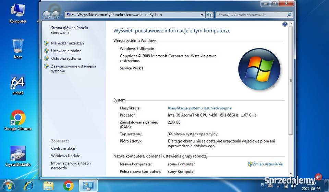Viewport: 329px width, 192px height.
Task: Click the 2,00 GB RAM value
Action: [174, 122]
